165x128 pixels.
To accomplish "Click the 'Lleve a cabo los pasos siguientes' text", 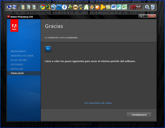I will point(90,61).
